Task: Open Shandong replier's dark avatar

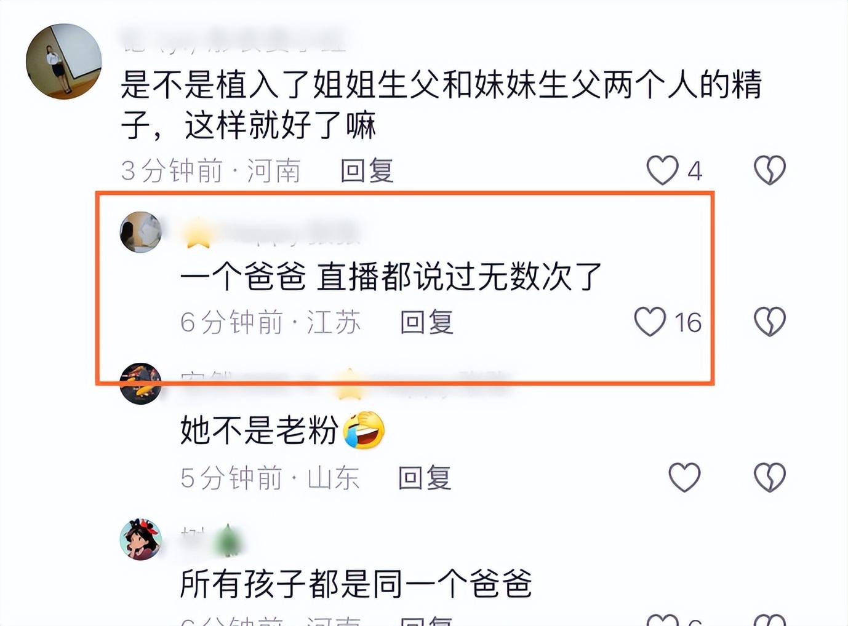Action: tap(141, 384)
